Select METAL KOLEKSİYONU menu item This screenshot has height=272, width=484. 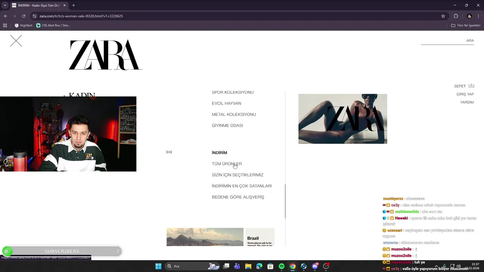click(234, 114)
